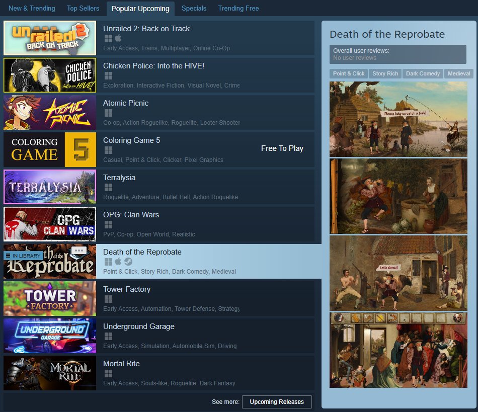
Task: Switch to the New & Trending tab
Action: tap(32, 8)
